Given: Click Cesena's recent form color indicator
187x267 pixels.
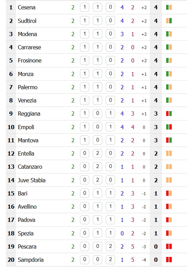Looking at the screenshot, I should [x=169, y=7].
